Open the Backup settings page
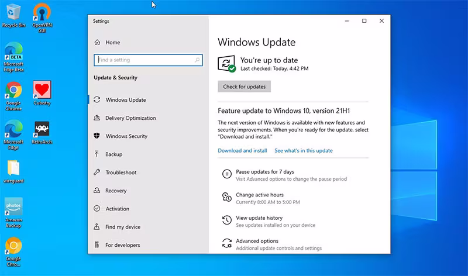 click(113, 154)
